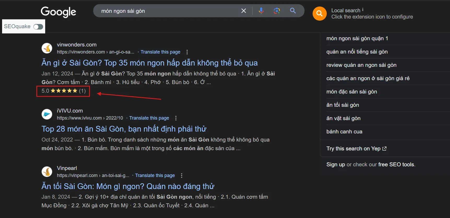The height and width of the screenshot is (218, 450).
Task: Click the 'Sign up' link
Action: 336,164
